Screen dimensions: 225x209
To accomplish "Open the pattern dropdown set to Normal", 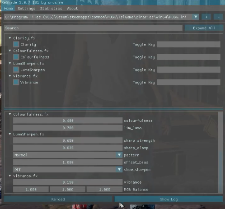I will click(x=68, y=155).
